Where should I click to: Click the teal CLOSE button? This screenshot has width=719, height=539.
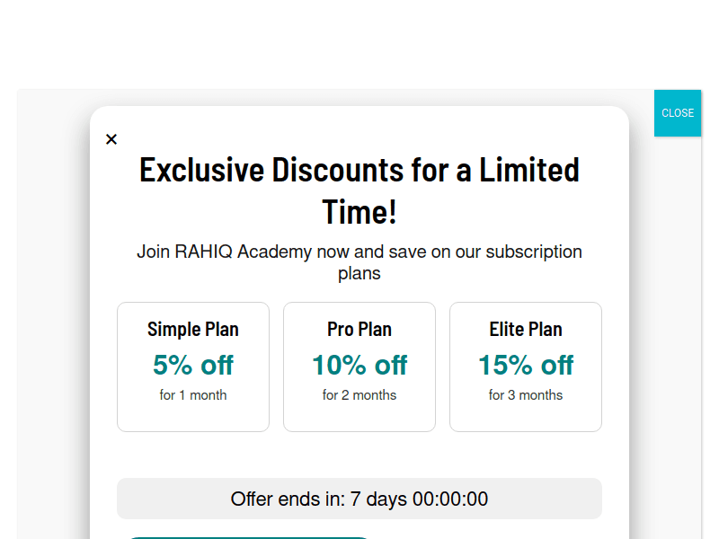coord(678,112)
